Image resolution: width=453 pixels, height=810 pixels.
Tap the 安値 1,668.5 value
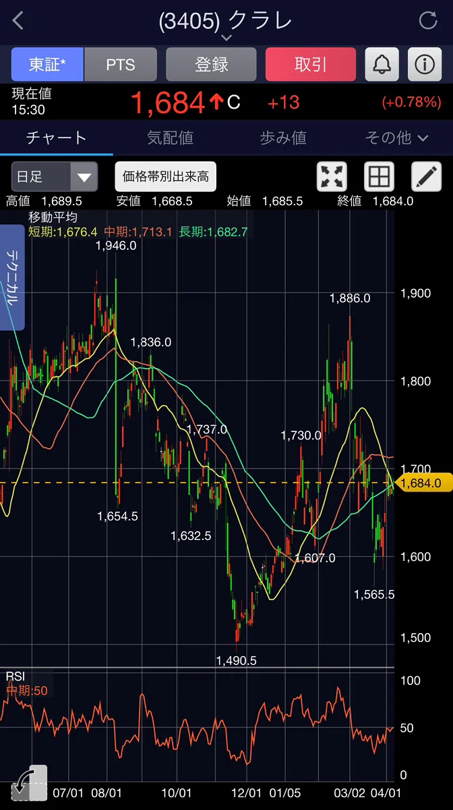click(154, 201)
